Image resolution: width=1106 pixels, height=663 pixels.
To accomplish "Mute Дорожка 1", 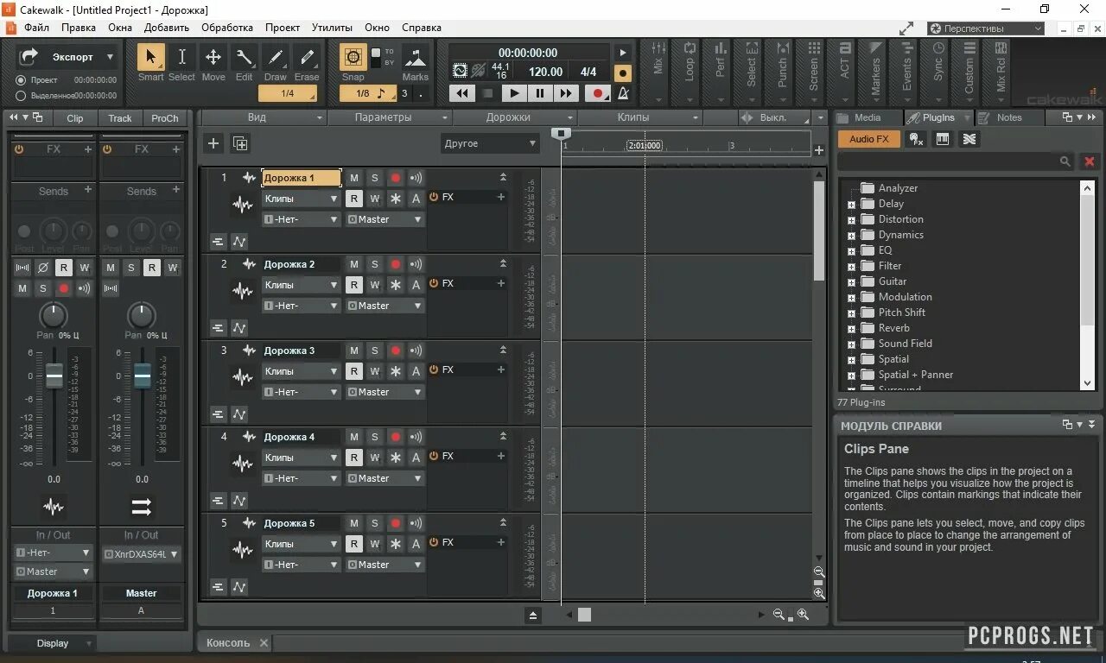I will coord(353,178).
